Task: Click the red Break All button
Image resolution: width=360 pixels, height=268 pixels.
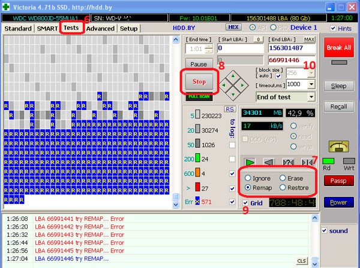Action: tap(338, 47)
